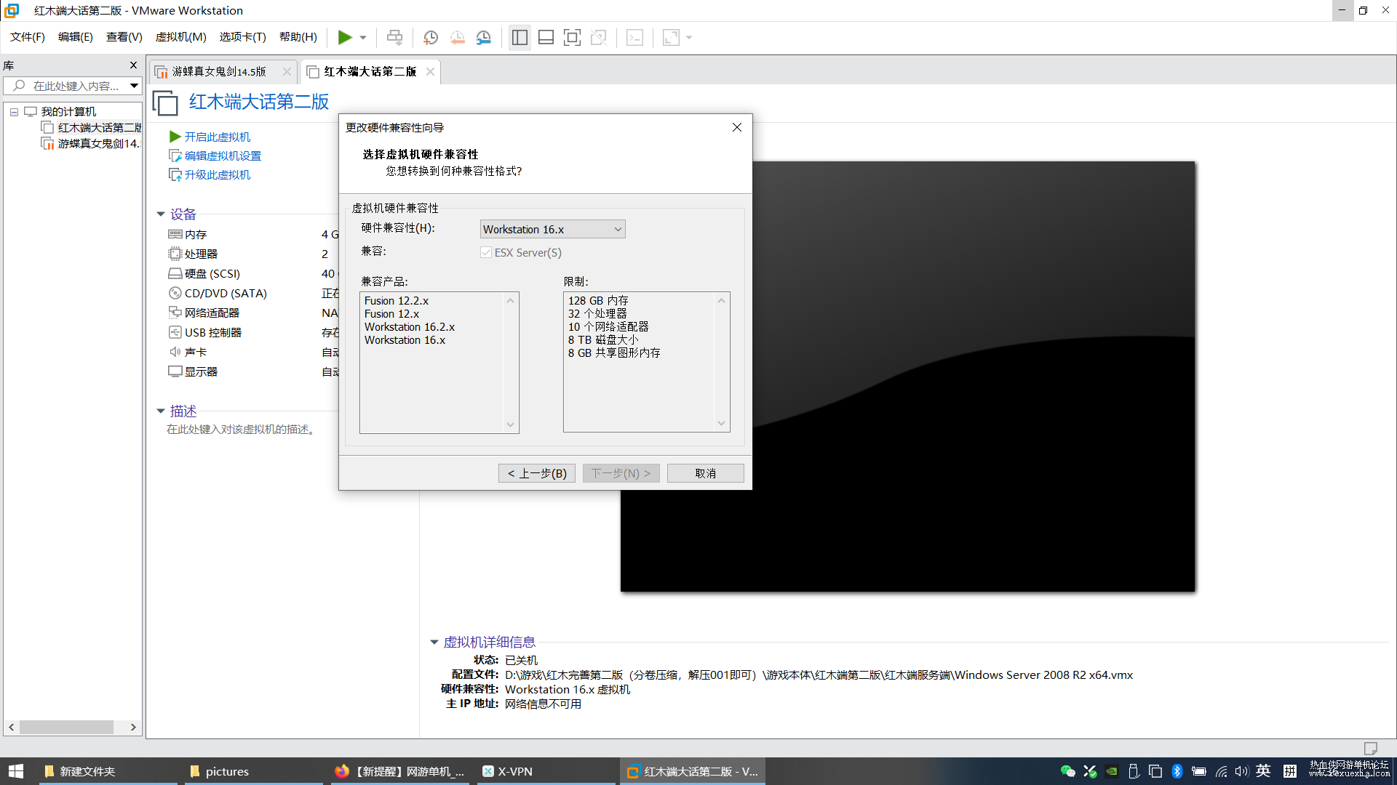This screenshot has width=1397, height=785.
Task: Open the 编辑(E) menu
Action: [x=76, y=37]
